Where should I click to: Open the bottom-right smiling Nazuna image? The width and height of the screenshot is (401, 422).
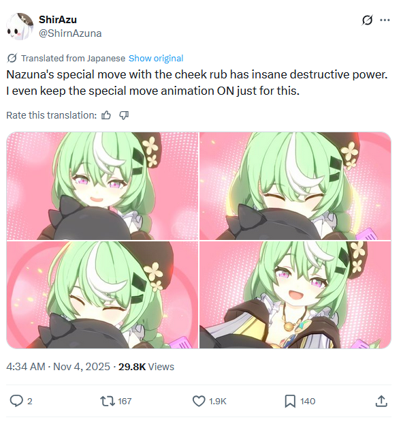click(295, 295)
